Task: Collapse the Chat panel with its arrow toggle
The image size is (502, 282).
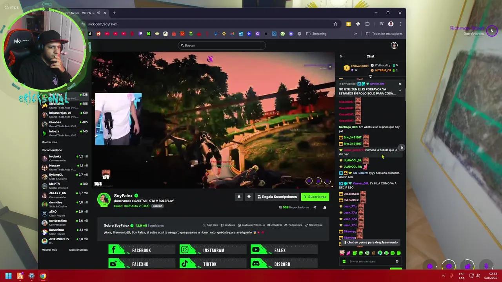Action: [341, 56]
